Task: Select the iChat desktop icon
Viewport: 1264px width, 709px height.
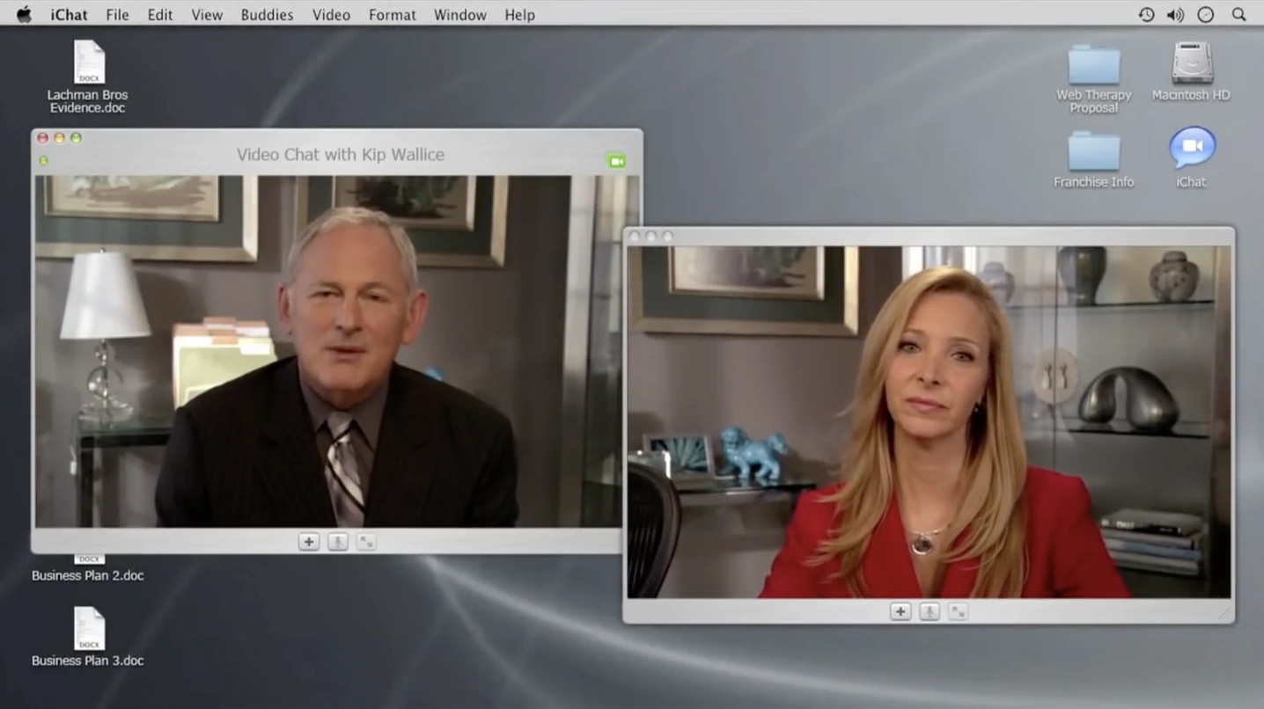Action: click(x=1192, y=149)
